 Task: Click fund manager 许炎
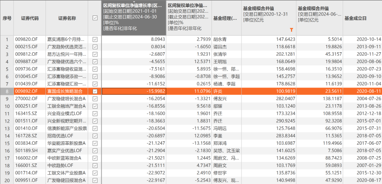pyautogui.click(x=218, y=92)
